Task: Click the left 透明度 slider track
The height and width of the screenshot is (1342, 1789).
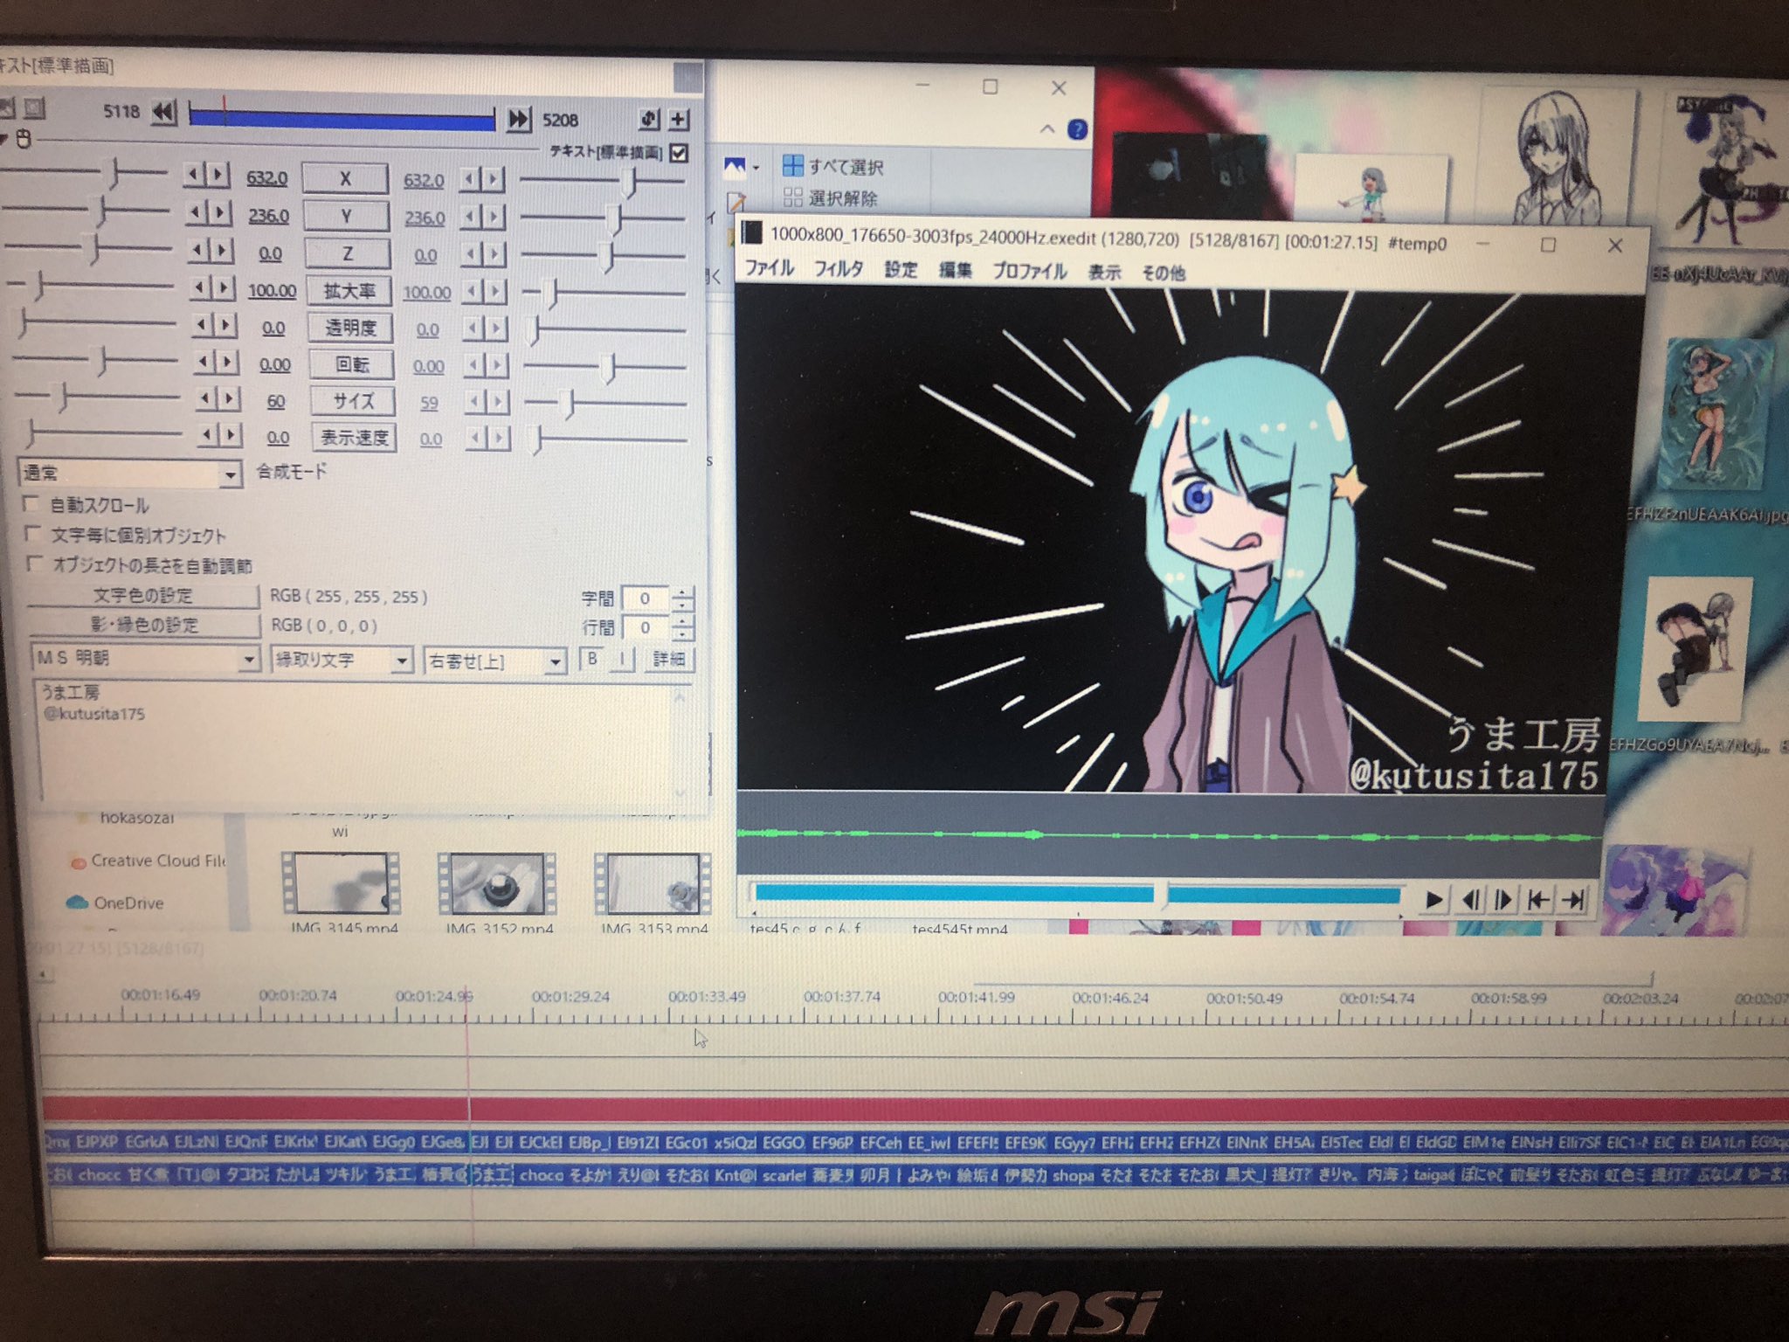Action: coord(98,324)
